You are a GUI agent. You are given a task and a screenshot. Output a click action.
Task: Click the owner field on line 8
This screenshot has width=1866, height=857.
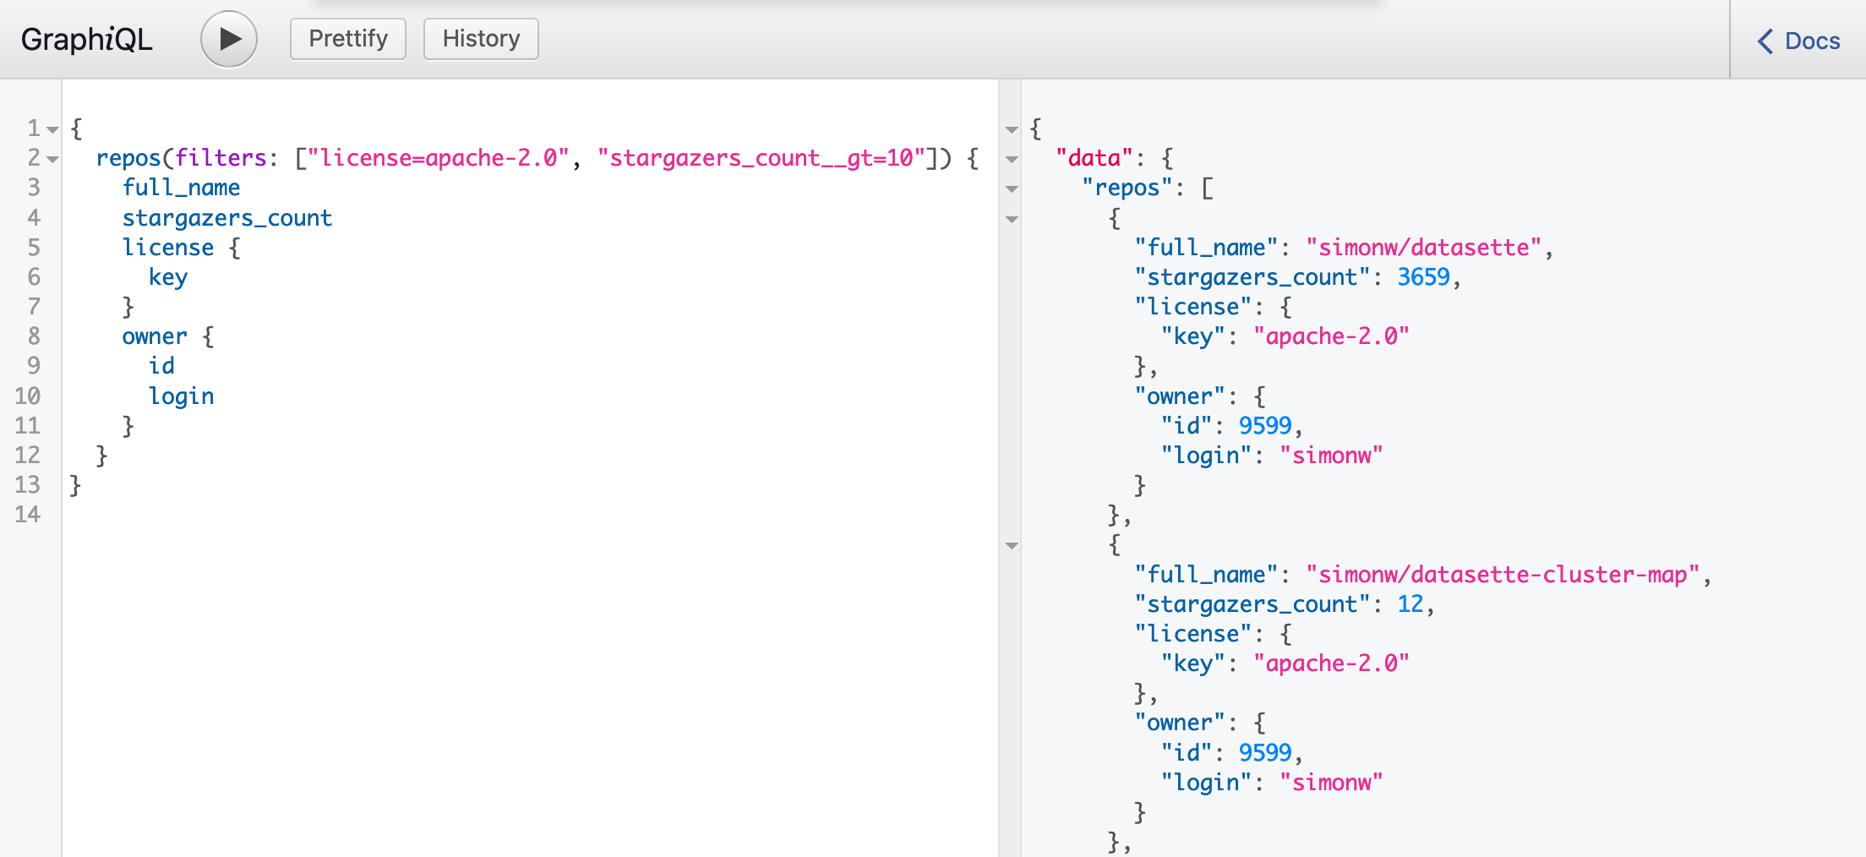pyautogui.click(x=155, y=336)
